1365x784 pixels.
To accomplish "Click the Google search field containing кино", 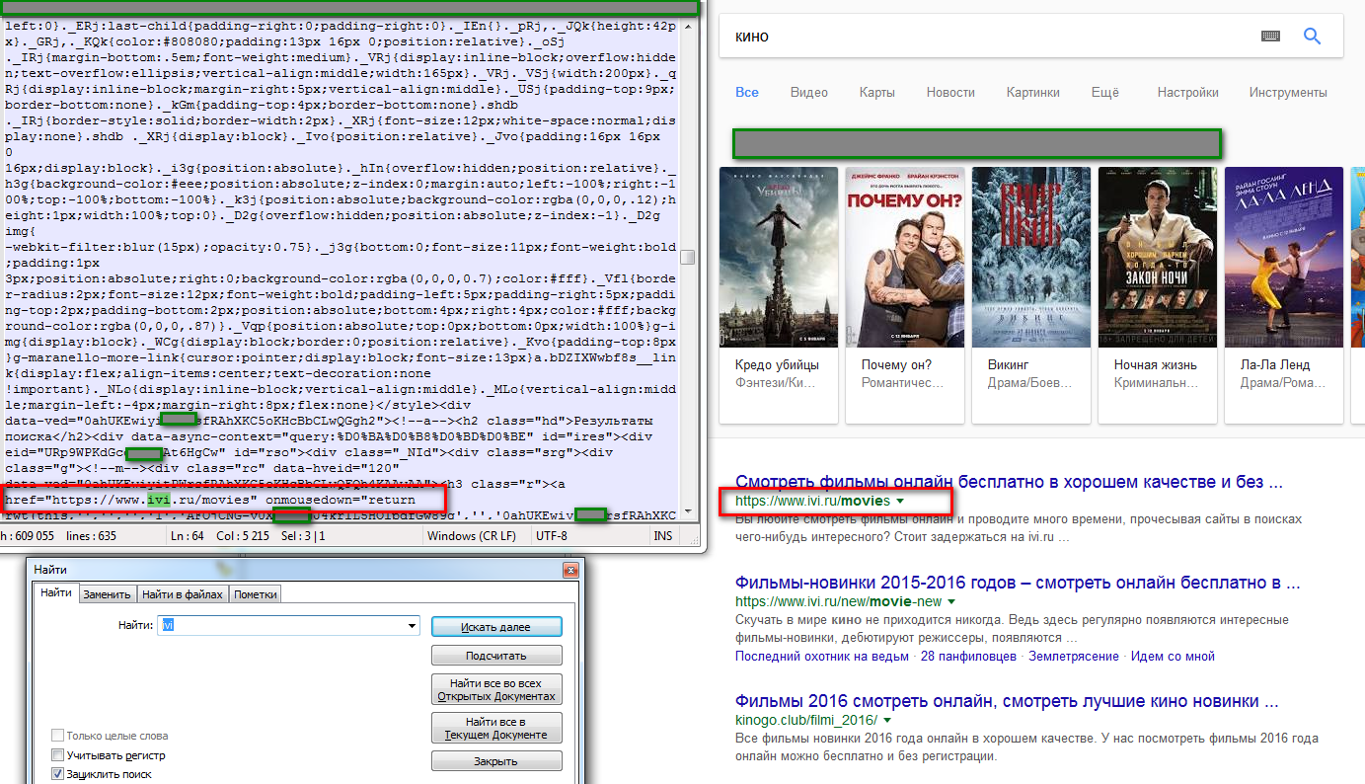I will 987,37.
